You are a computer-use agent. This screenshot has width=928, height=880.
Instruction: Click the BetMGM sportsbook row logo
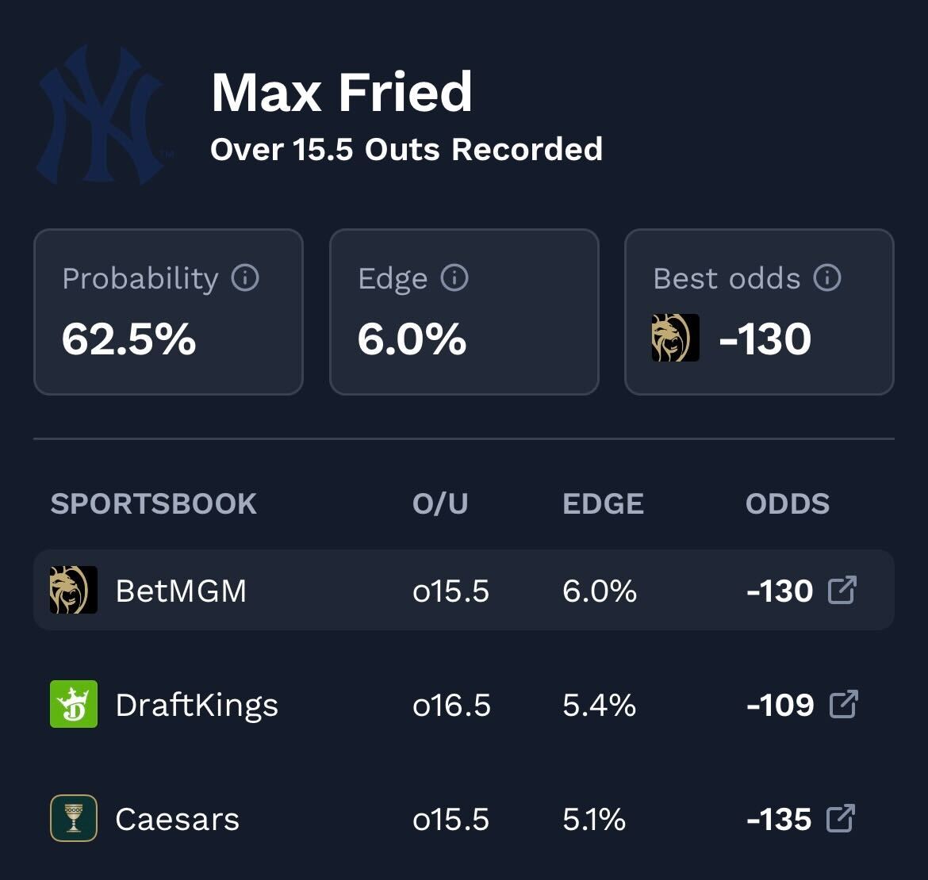point(74,591)
